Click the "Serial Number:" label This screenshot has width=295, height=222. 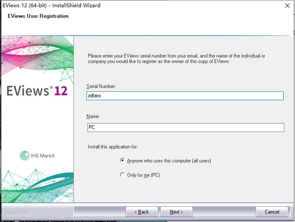click(x=100, y=86)
